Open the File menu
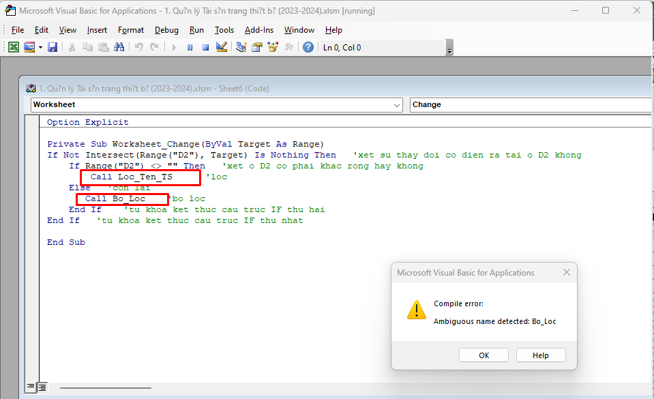Screen dimensions: 654x399 (x=18, y=30)
